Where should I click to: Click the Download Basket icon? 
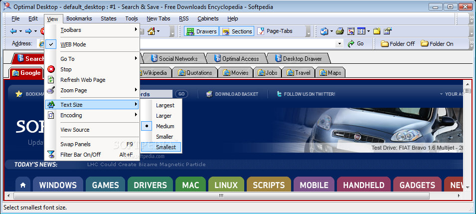[x=209, y=94]
